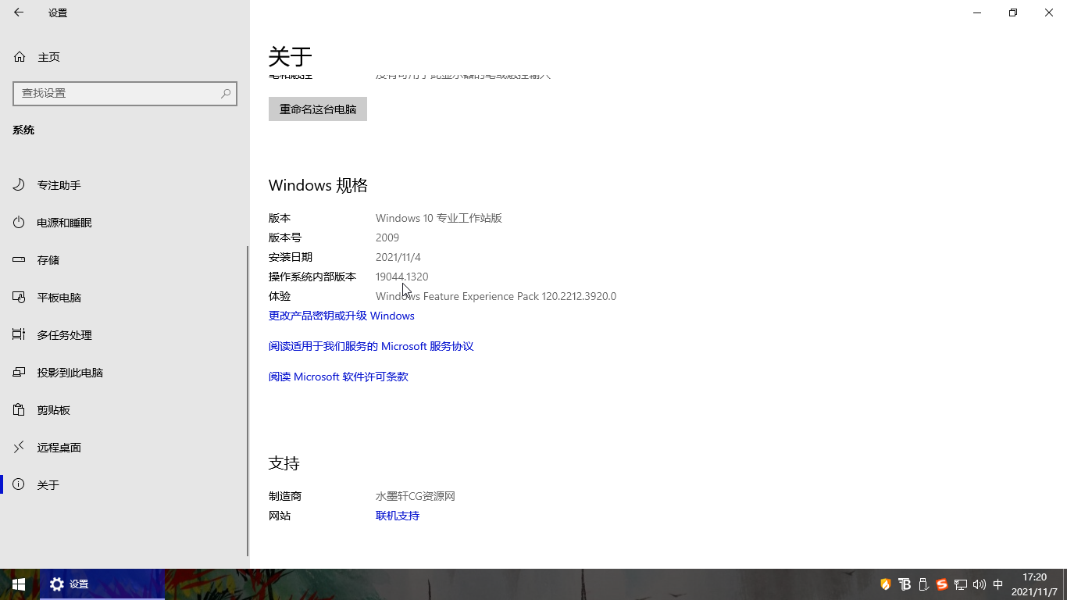Click the 电源和睡眠 power icon
1067x600 pixels.
[x=20, y=223]
